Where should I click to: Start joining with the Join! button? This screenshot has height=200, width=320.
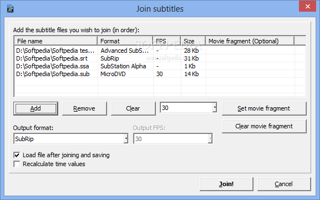coord(226,184)
